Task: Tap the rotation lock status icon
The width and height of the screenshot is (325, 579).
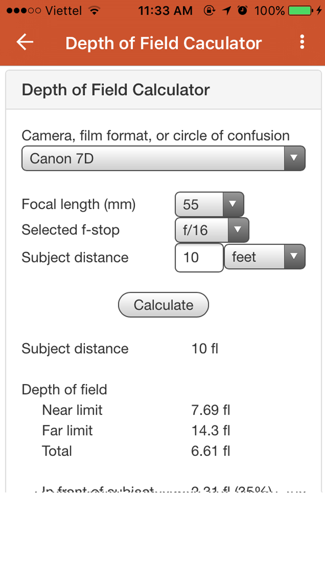Action: pyautogui.click(x=209, y=11)
